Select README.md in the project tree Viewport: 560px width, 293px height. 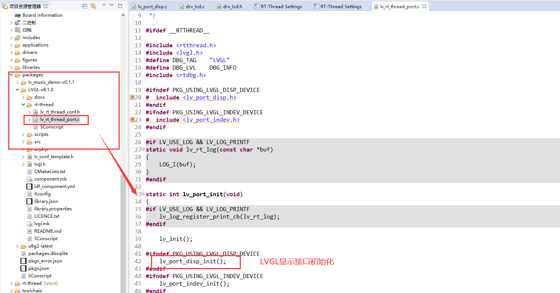click(47, 231)
